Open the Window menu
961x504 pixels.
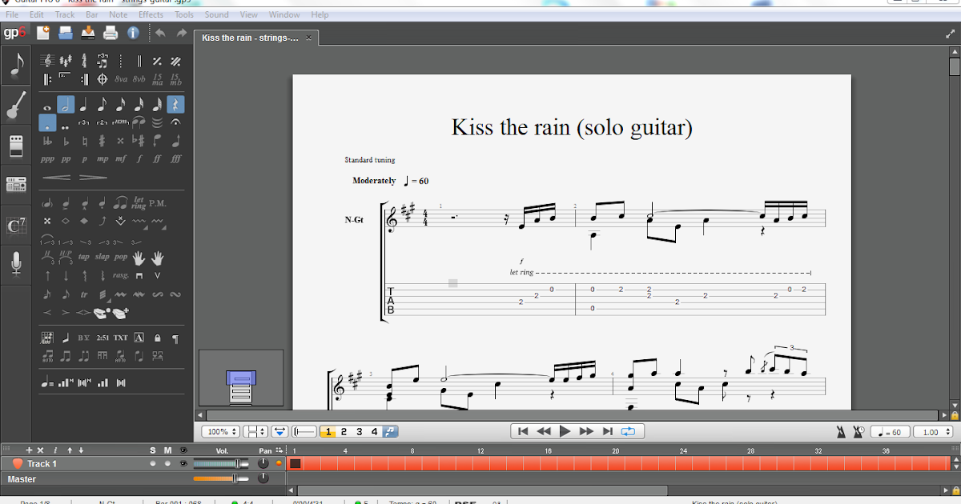pos(284,14)
